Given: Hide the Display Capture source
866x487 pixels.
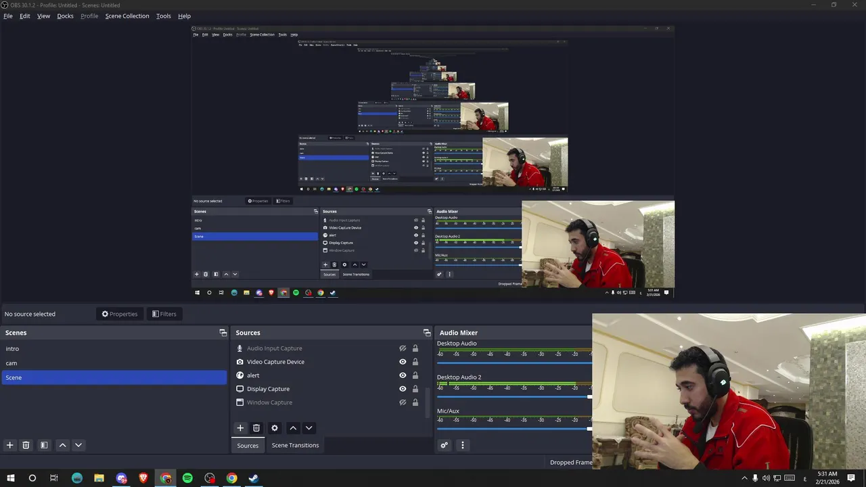Looking at the screenshot, I should (403, 389).
